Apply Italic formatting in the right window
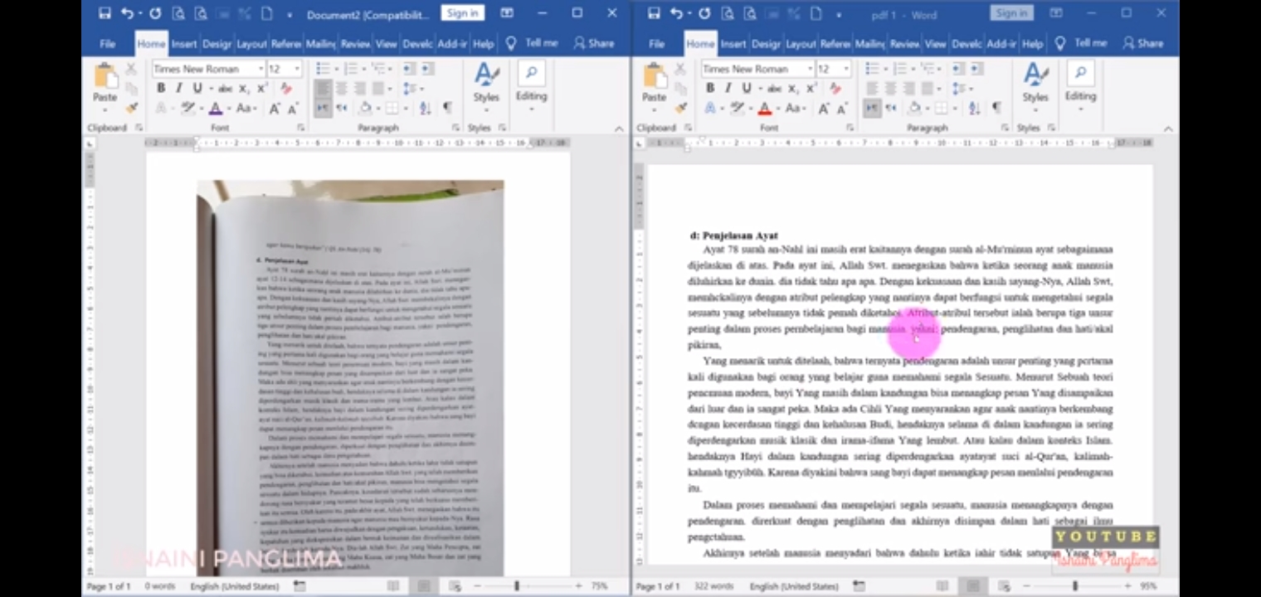This screenshot has width=1261, height=597. pyautogui.click(x=728, y=88)
